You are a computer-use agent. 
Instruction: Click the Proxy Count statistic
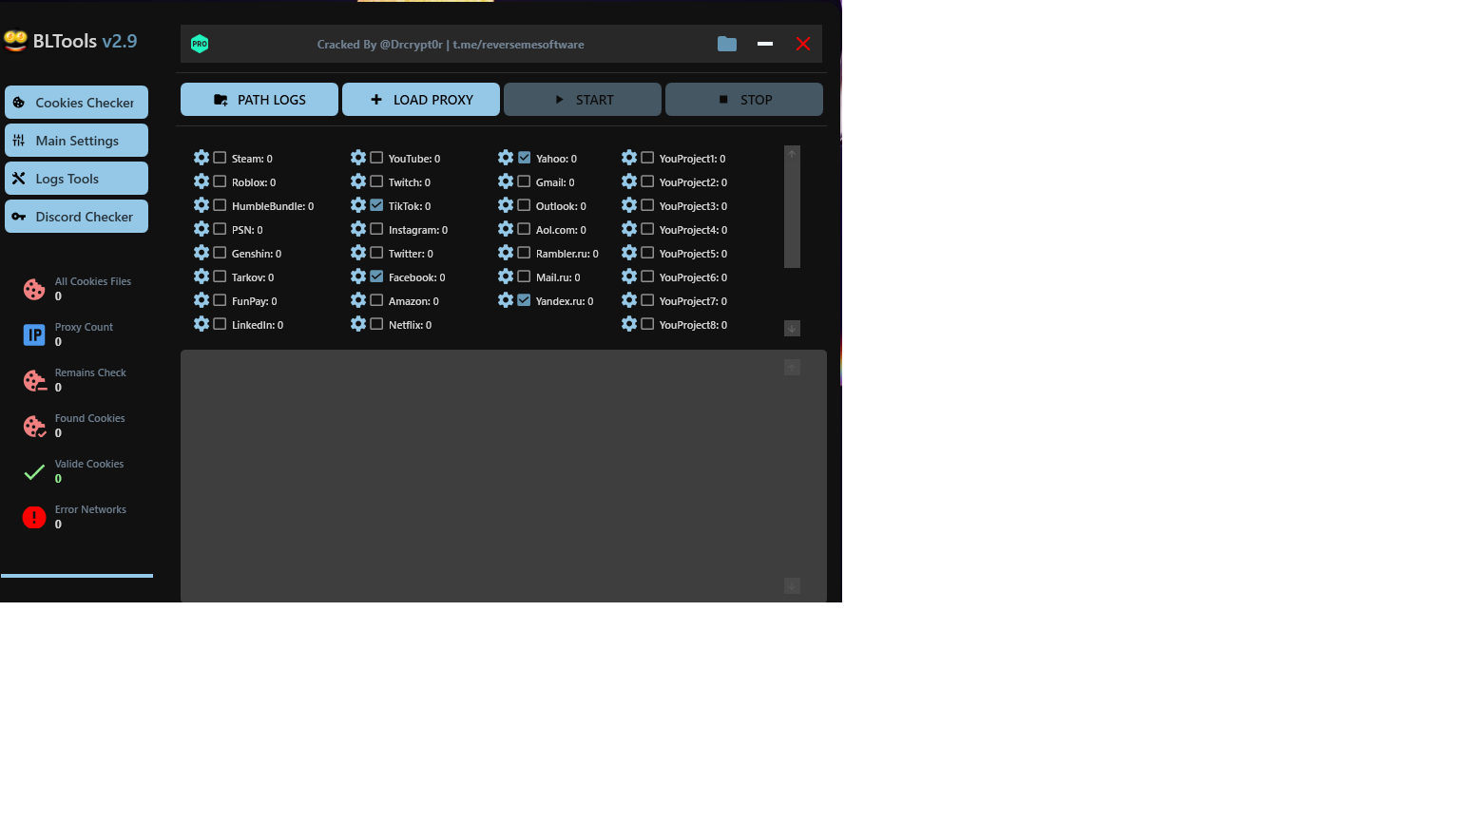(x=67, y=334)
